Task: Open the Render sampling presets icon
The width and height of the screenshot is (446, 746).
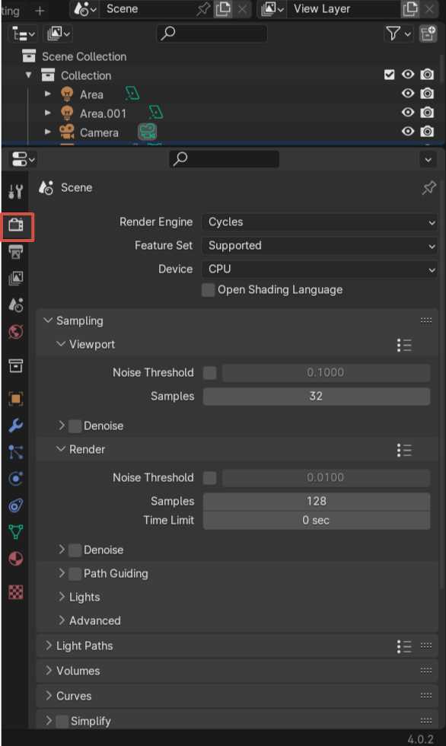Action: pyautogui.click(x=404, y=450)
